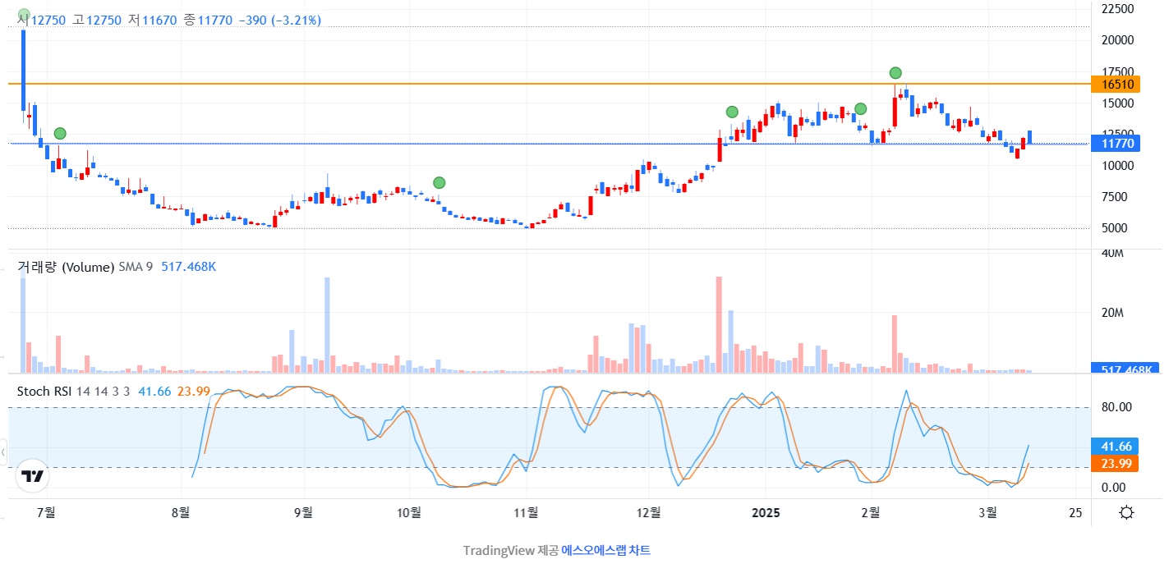Click the '7500' price axis value
Screen dimensions: 1169x573
[1113, 197]
